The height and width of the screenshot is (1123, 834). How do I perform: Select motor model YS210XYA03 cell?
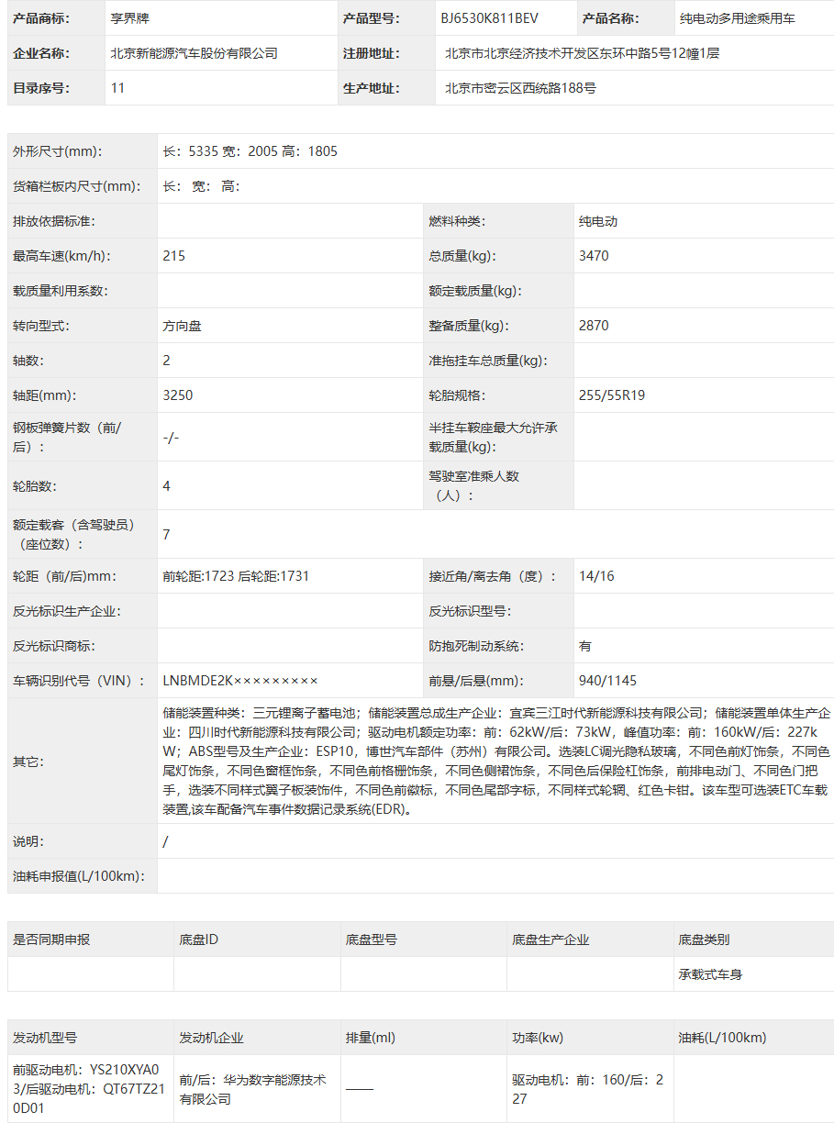tap(90, 1089)
